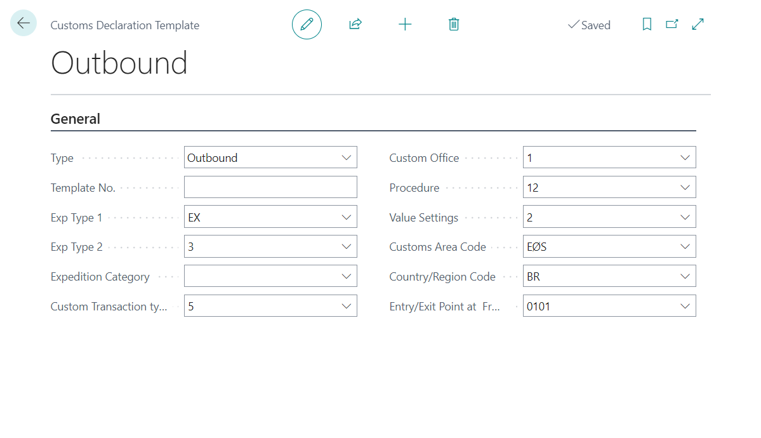Expand the Procedure dropdown
The width and height of the screenshot is (761, 438).
(685, 188)
